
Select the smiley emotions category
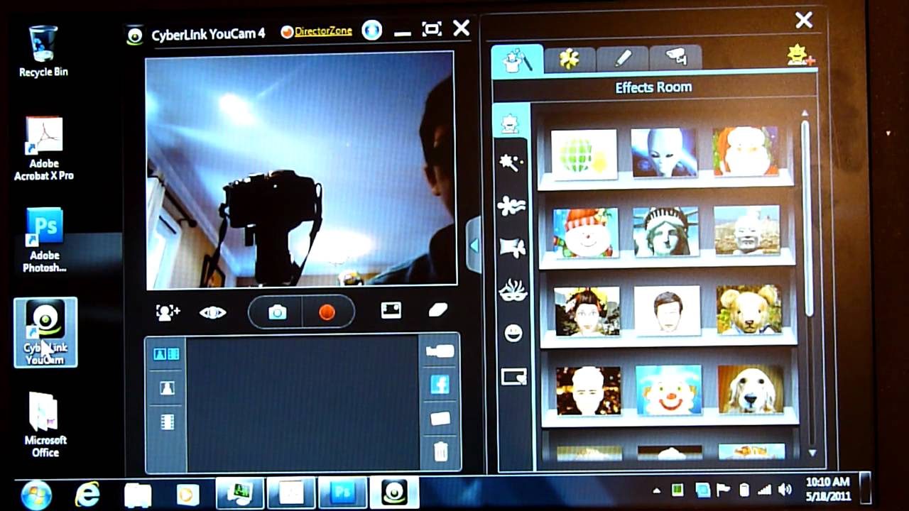512,333
